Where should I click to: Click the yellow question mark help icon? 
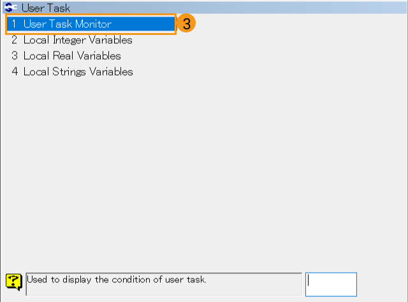coord(14,281)
